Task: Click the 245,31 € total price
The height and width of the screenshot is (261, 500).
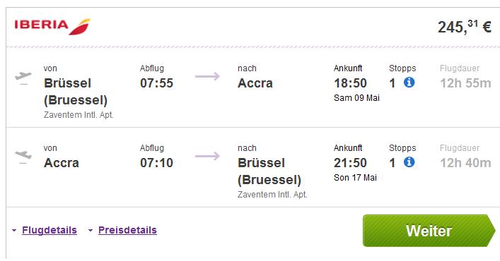Action: 464,27
